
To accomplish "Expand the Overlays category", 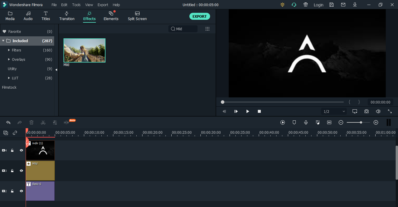I will 9,59.
